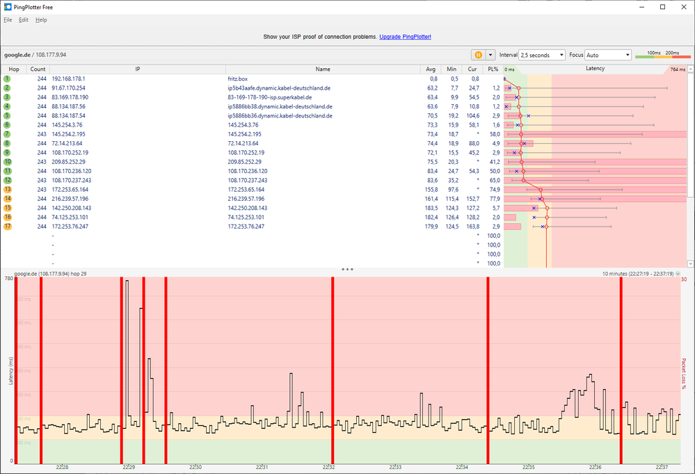Click the three-dot panel splitter handle
695x474 pixels.
(x=347, y=269)
